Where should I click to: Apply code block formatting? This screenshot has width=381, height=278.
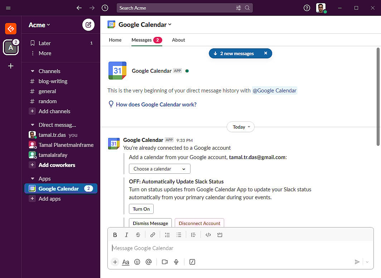220,235
